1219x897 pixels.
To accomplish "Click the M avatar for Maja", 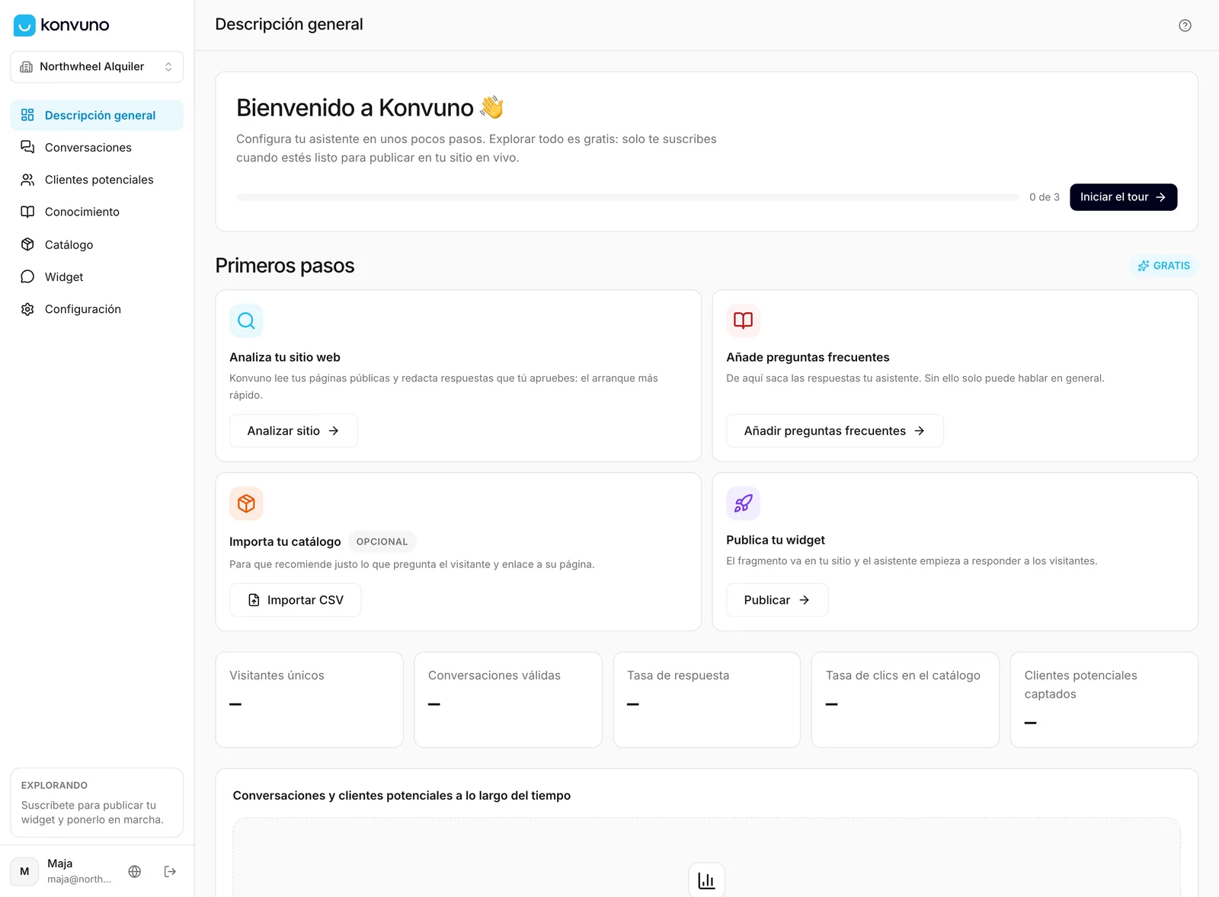I will 24,871.
